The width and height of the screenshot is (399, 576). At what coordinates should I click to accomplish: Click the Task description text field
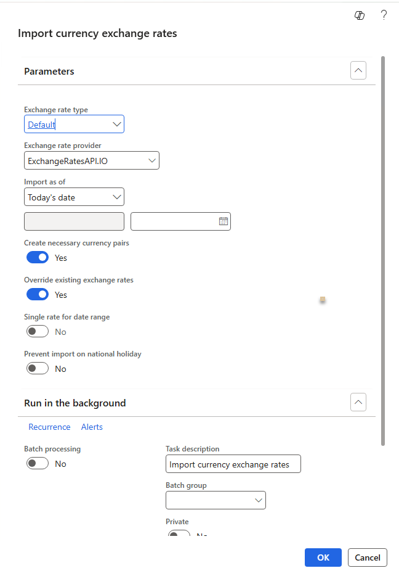[x=233, y=464]
